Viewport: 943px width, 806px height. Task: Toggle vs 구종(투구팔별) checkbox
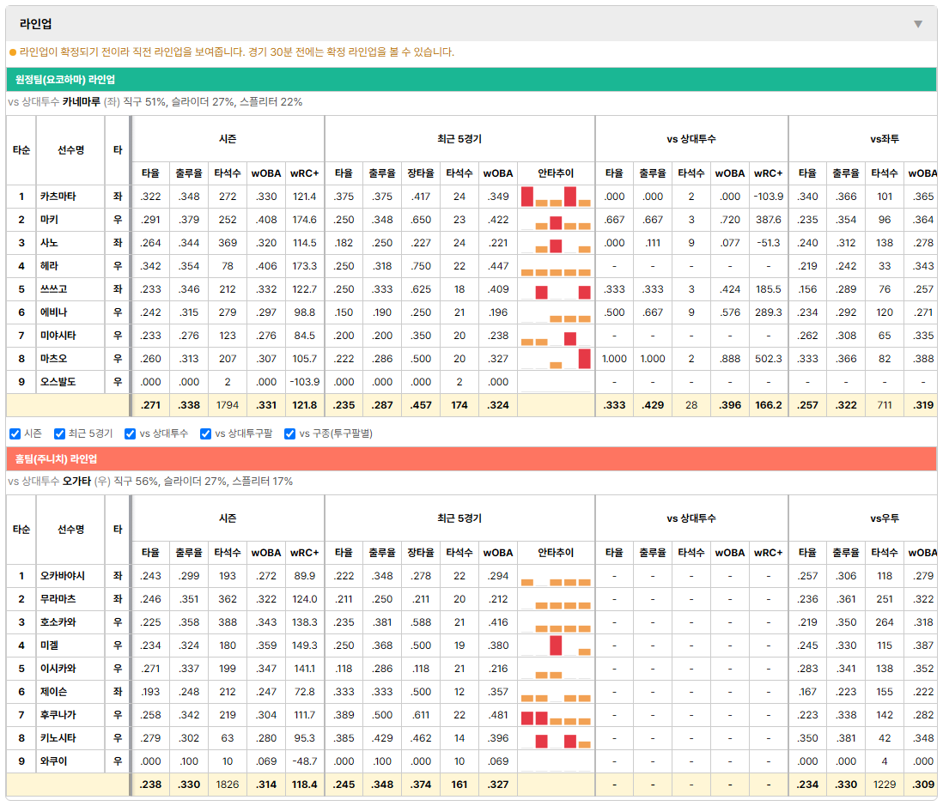[290, 433]
